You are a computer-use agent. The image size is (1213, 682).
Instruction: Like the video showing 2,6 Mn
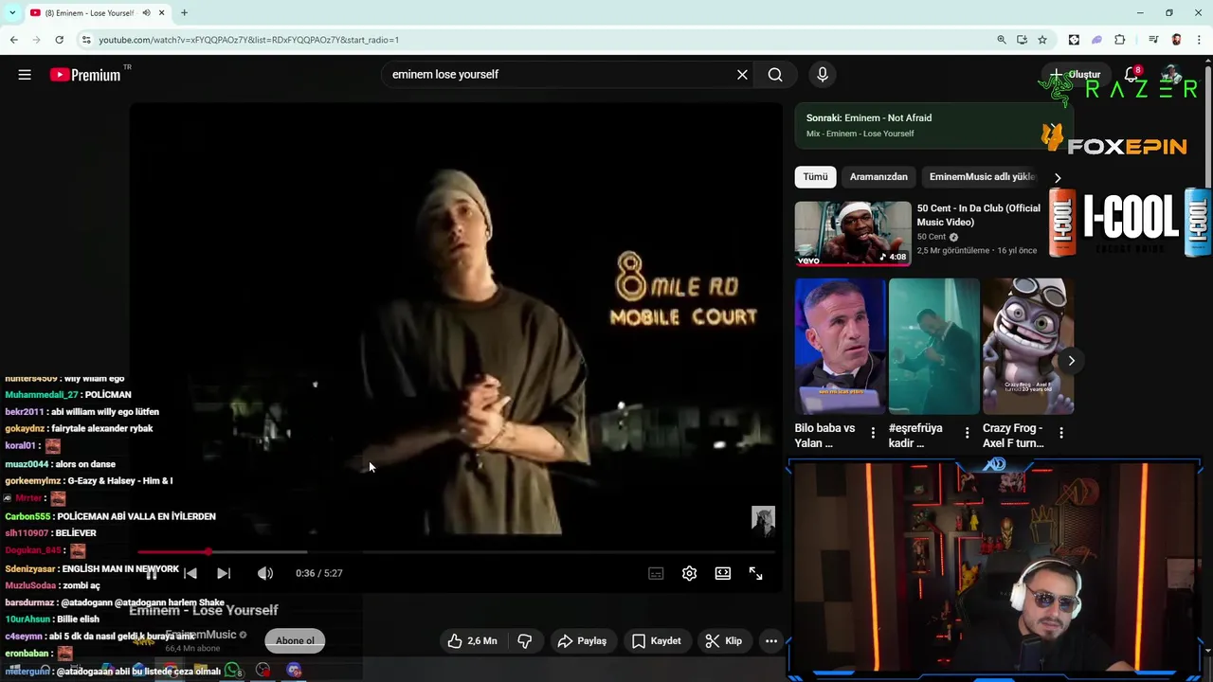[x=473, y=641]
